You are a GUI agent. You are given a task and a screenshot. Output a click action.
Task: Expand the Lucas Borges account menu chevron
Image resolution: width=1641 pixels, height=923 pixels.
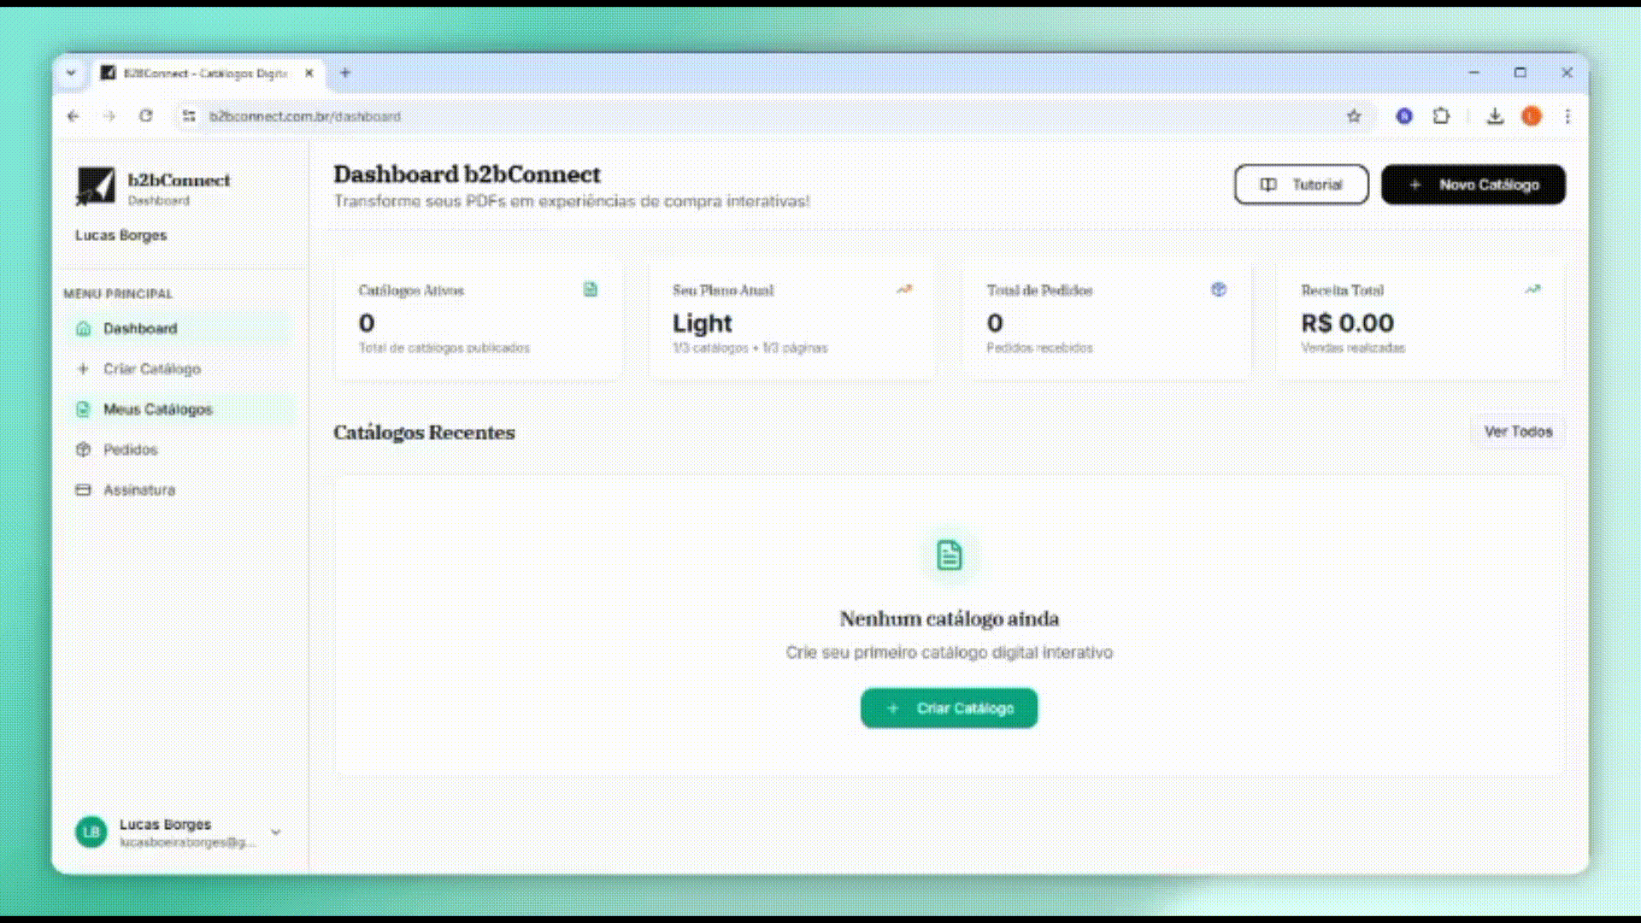pos(275,832)
